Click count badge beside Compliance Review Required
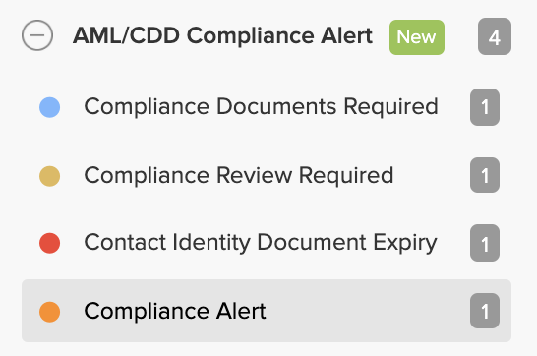Viewport: 537px width, 356px height. 485,175
